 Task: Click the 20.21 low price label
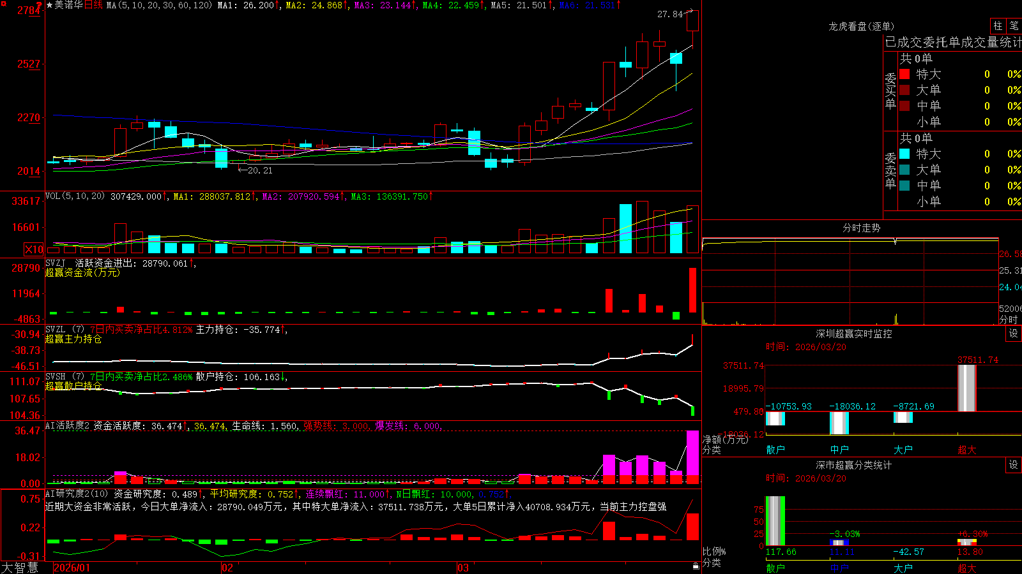(x=260, y=170)
